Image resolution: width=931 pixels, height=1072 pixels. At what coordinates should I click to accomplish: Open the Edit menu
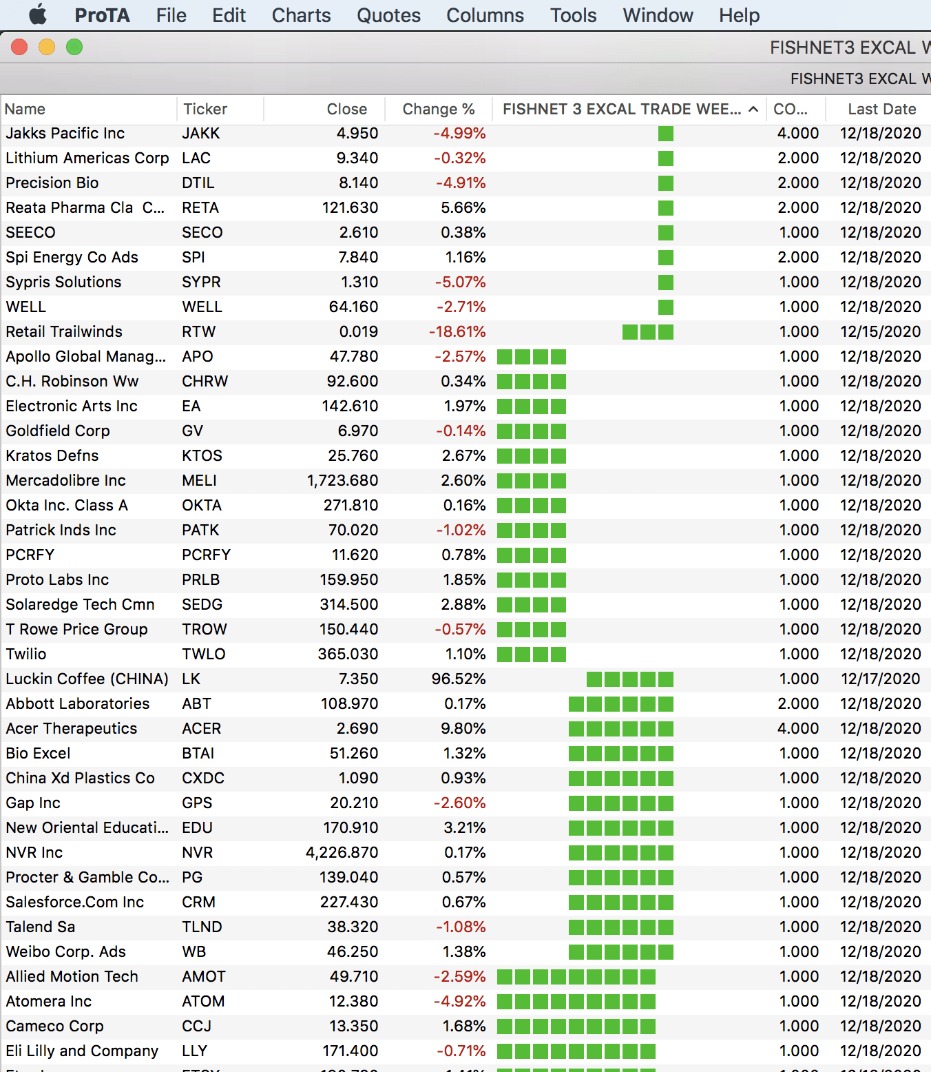[x=229, y=15]
